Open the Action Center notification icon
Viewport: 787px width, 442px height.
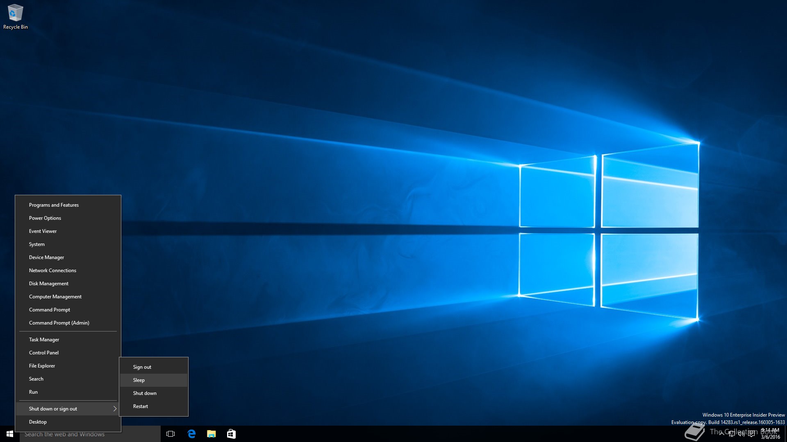tap(751, 434)
